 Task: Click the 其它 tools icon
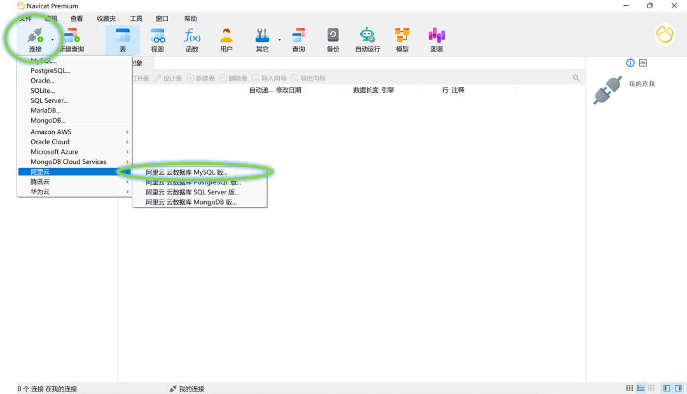pyautogui.click(x=262, y=36)
